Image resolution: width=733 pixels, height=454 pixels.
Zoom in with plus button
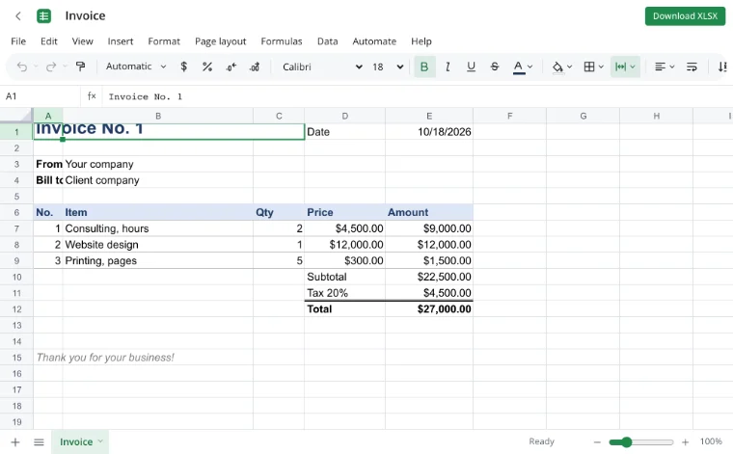click(x=686, y=441)
